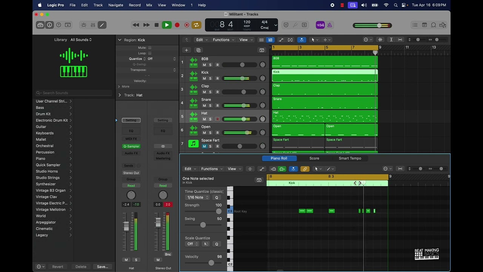Open the List Editors button
The height and width of the screenshot is (272, 483).
pos(415,25)
